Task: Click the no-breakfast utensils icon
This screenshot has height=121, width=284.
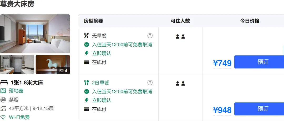Action: (87, 36)
